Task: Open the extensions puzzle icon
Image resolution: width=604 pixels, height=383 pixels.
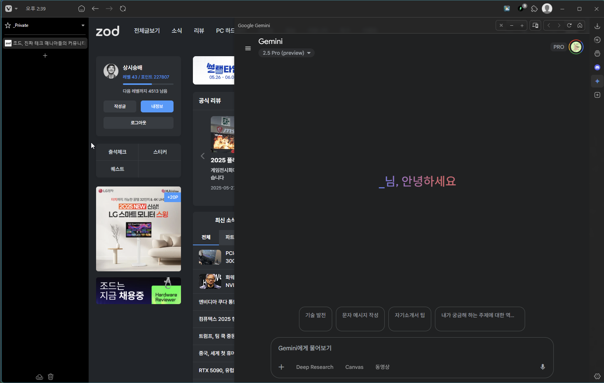Action: [534, 9]
